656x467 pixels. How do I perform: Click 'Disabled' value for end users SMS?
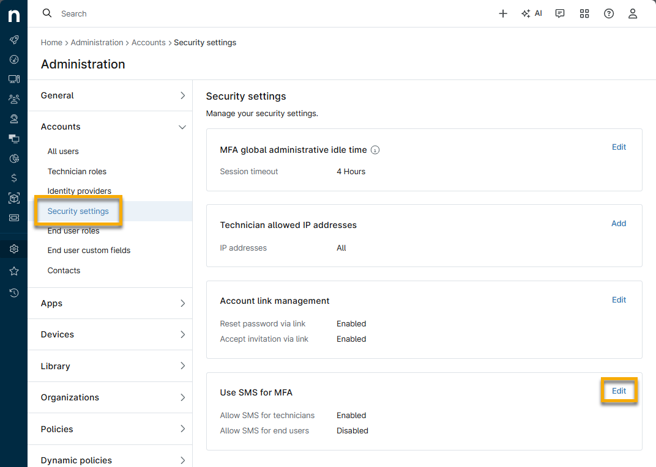coord(352,430)
